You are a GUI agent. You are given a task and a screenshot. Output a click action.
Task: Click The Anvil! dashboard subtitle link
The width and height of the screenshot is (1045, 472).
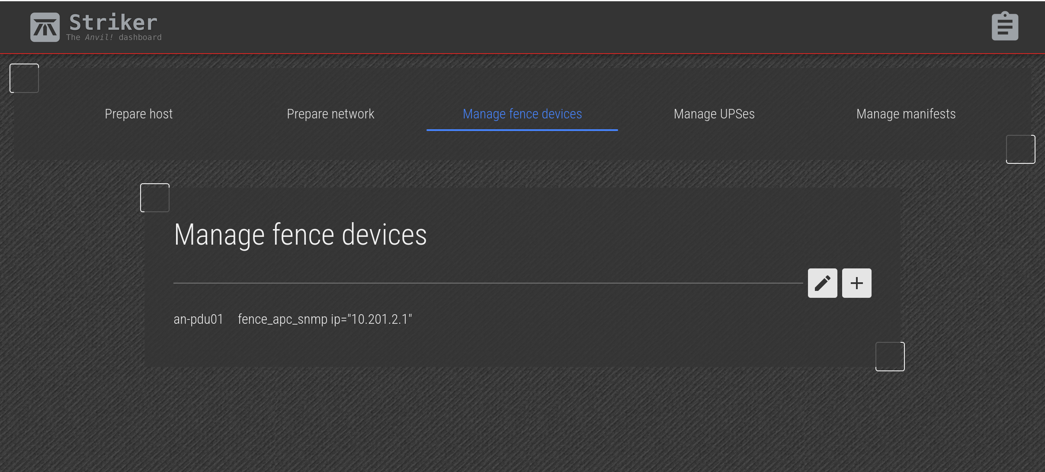click(x=114, y=37)
